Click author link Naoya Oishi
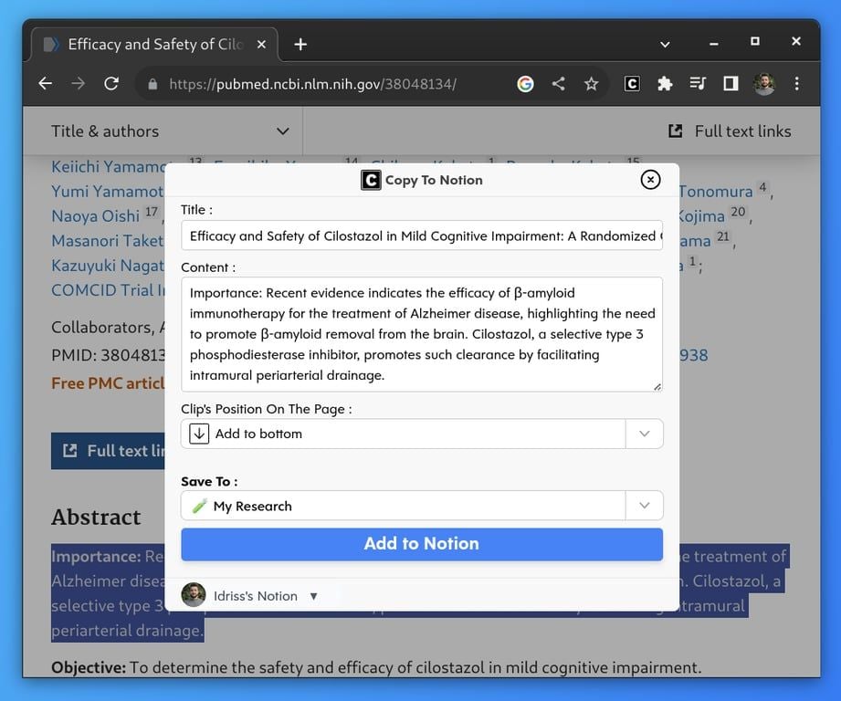 (96, 216)
